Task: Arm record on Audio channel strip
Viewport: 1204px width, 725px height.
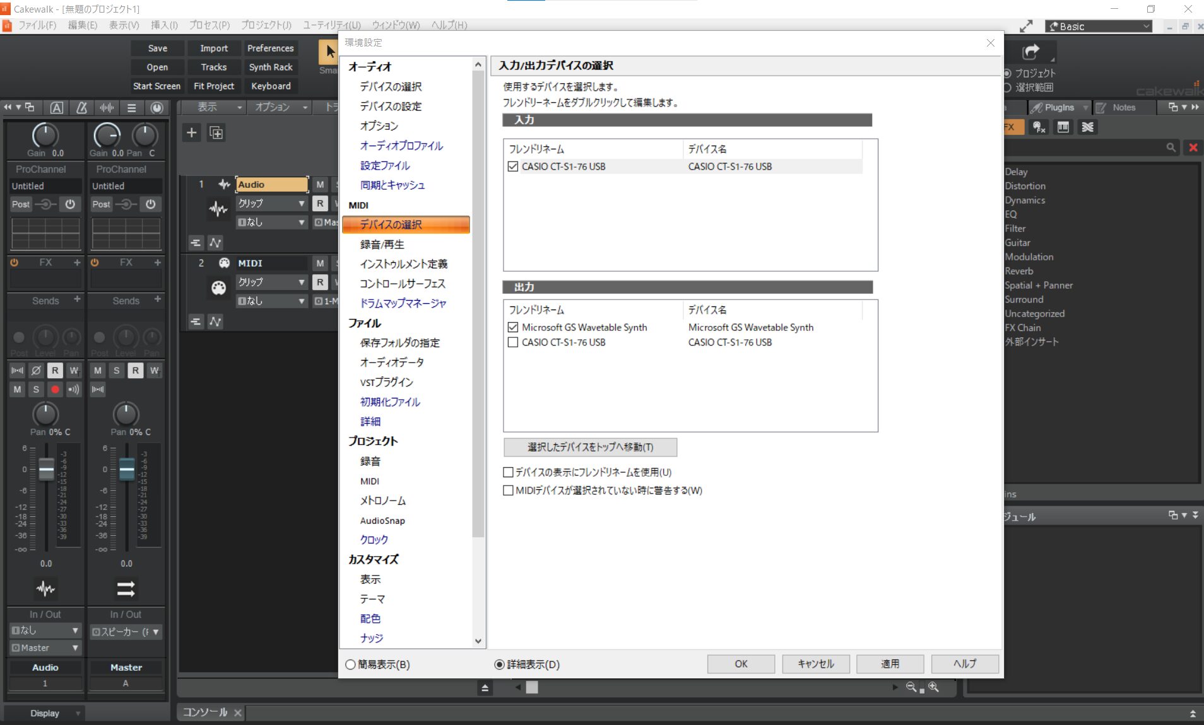Action: click(x=55, y=390)
